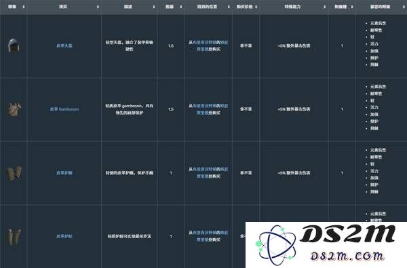This screenshot has width=407, height=268.
Task: Click the 购买价格 column header label
Action: coord(244,7)
